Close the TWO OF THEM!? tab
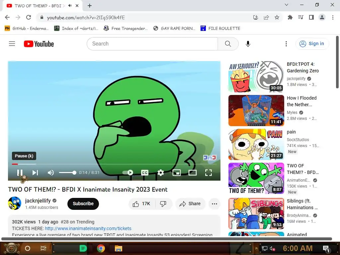Screen dimensions: 340x255 [77, 6]
